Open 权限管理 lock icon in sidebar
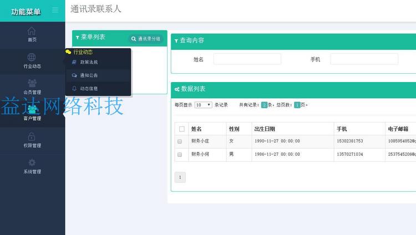416x235 pixels. coord(32,136)
